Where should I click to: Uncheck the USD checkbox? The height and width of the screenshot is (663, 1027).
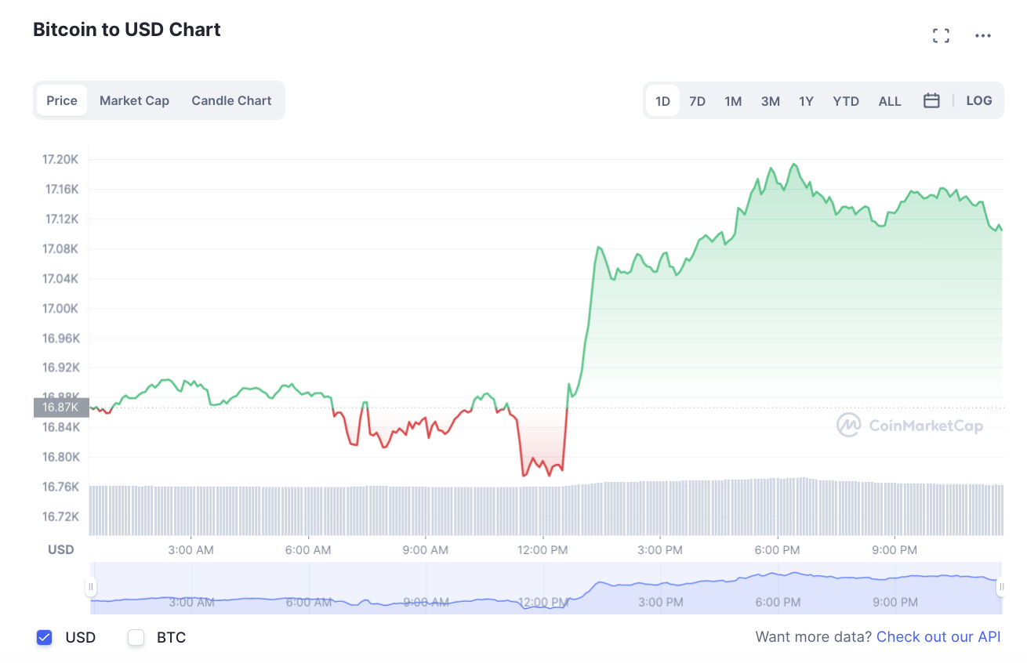coord(45,637)
